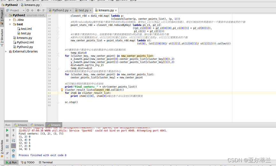Collapse the Python2 root folder
Viewport: 276px width, 166px height.
tap(6, 15)
